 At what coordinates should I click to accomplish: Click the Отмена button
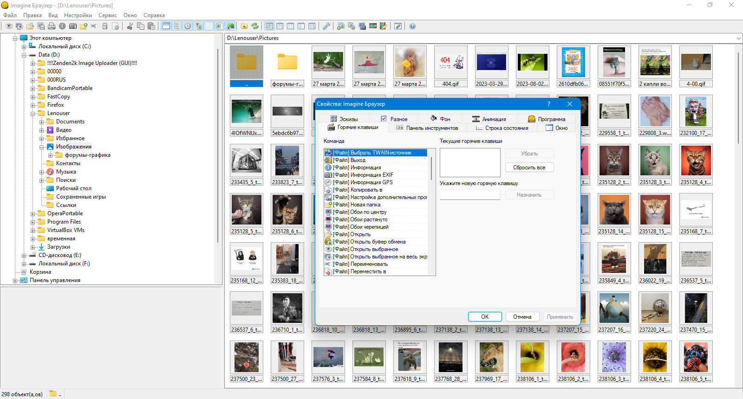522,317
